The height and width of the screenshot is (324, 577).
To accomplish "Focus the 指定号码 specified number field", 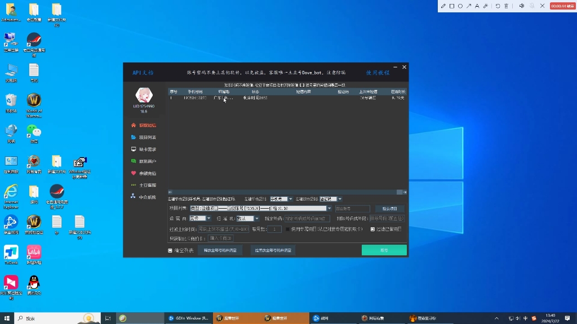I will coord(307,219).
